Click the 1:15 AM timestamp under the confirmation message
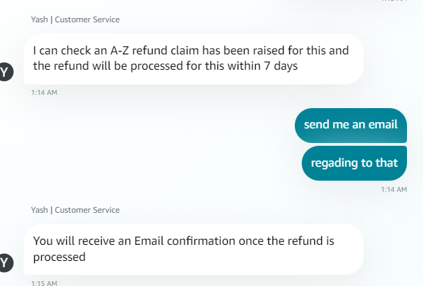 (44, 283)
